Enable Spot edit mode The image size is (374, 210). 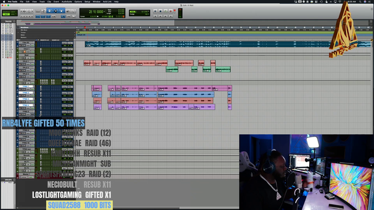point(13,12)
